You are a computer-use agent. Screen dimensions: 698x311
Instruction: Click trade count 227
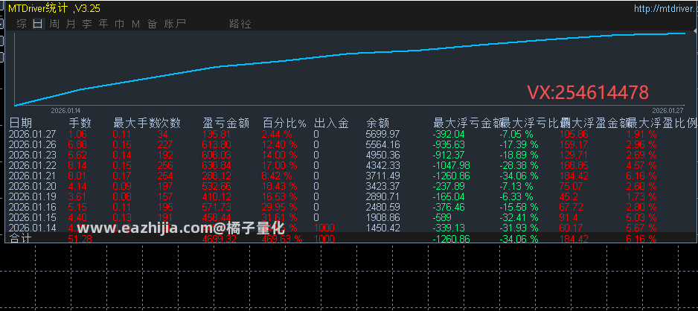coord(166,144)
